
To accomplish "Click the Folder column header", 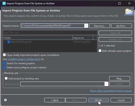I will pos(38,38).
